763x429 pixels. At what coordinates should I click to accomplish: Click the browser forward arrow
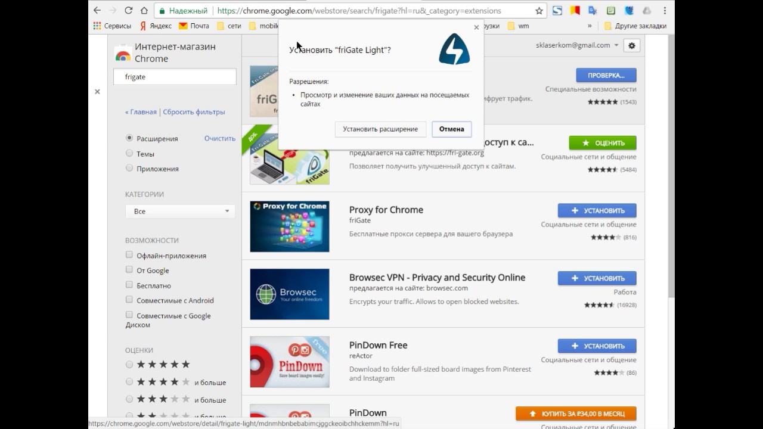(113, 11)
